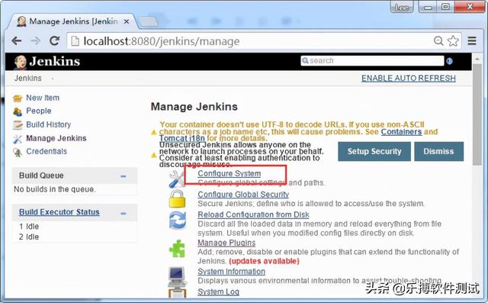
Task: Click the Setup Security button
Action: [x=374, y=151]
